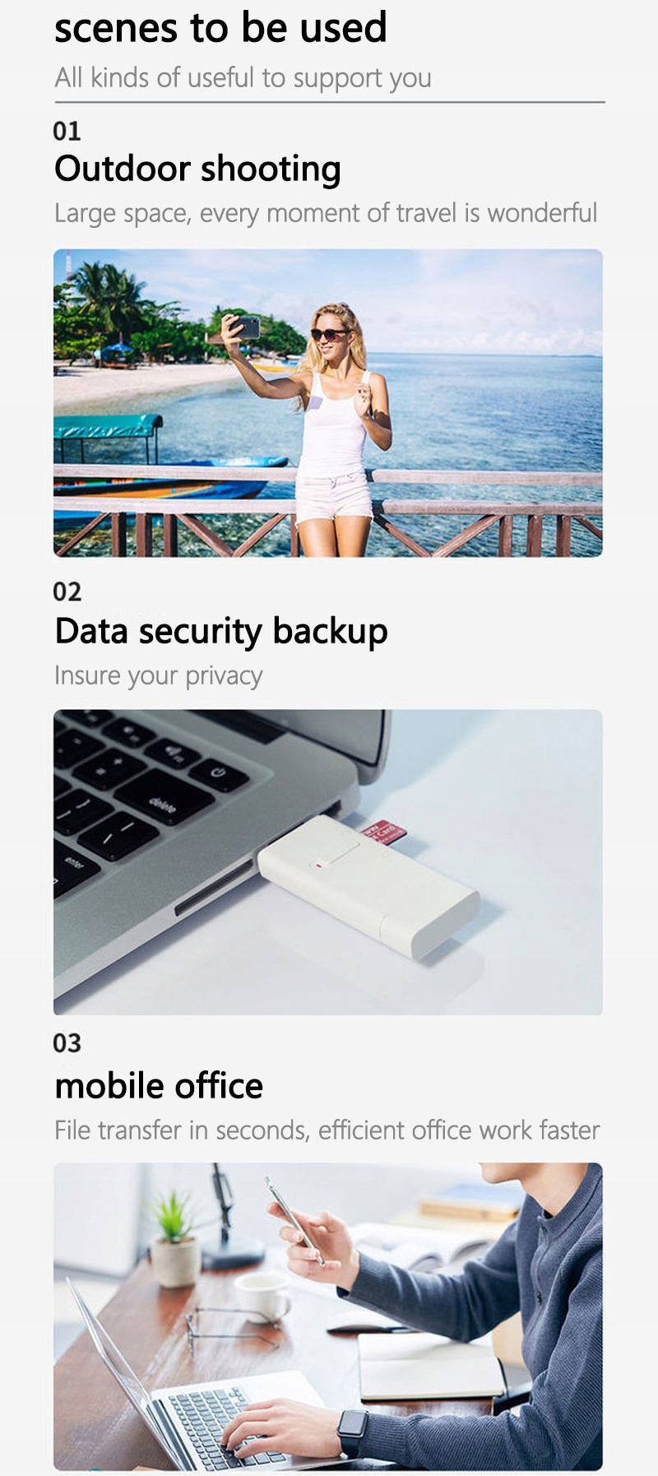Click the laptop's delete key
This screenshot has height=1476, width=658.
tap(164, 800)
